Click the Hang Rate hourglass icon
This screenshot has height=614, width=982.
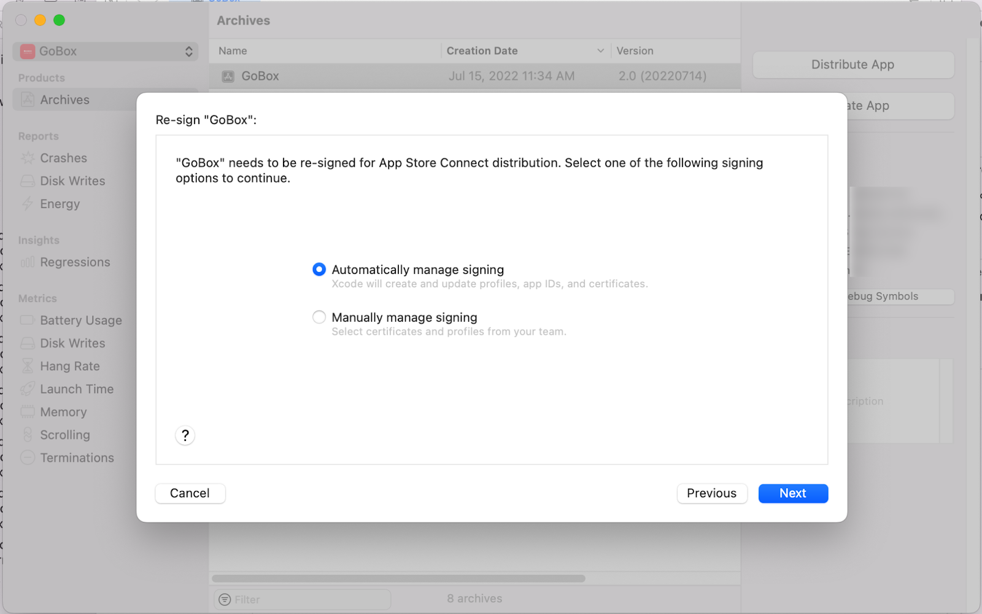[x=28, y=366]
